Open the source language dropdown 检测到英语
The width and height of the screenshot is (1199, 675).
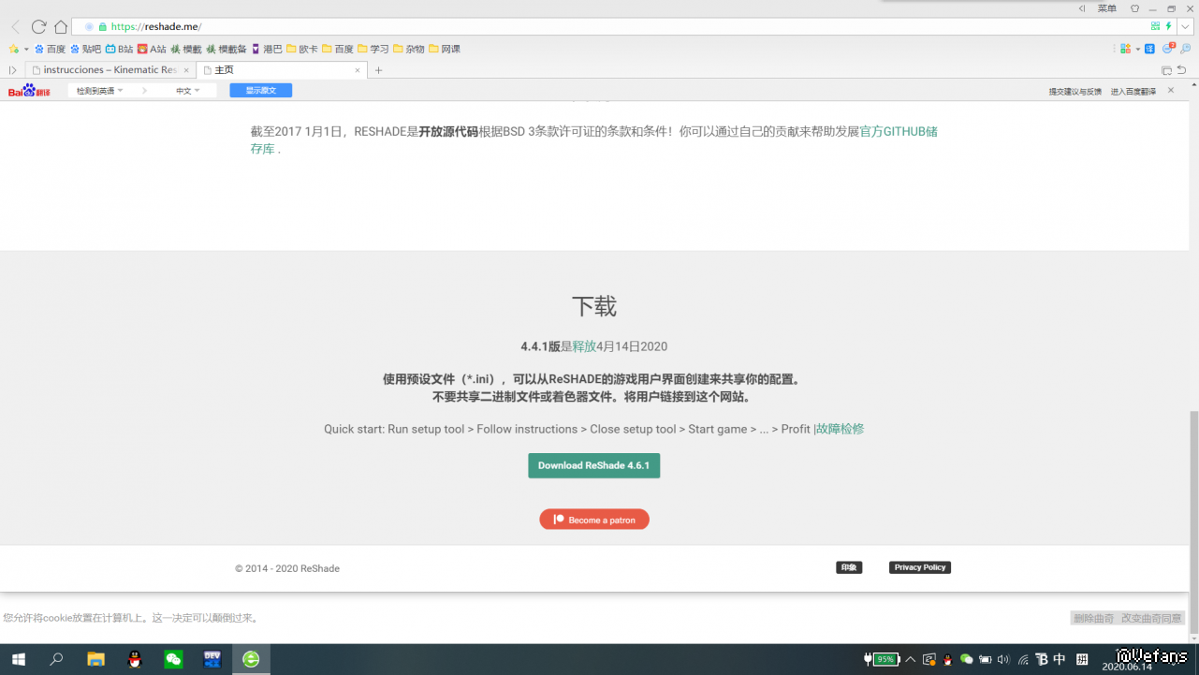pos(99,91)
